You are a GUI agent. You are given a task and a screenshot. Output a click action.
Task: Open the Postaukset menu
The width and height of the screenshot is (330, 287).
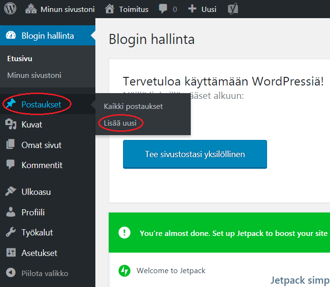41,104
